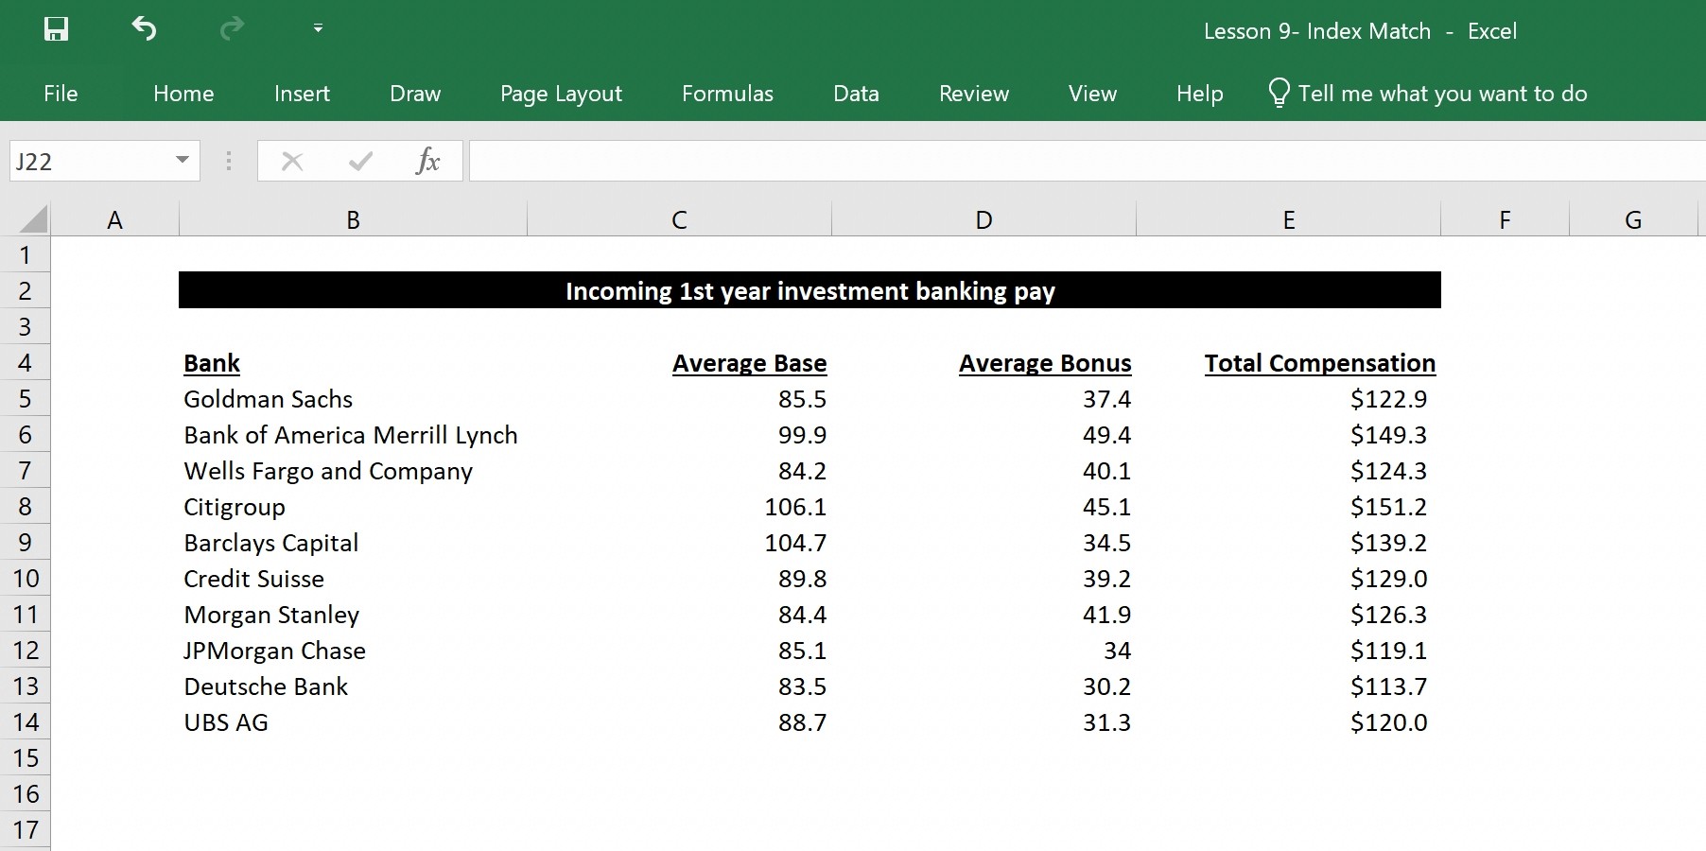This screenshot has height=851, width=1706.
Task: Click the Enter checkmark icon in formula bar
Action: click(360, 162)
